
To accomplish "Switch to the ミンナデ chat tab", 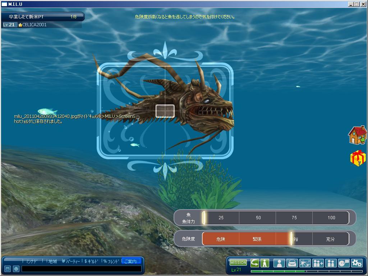I will (31, 261).
